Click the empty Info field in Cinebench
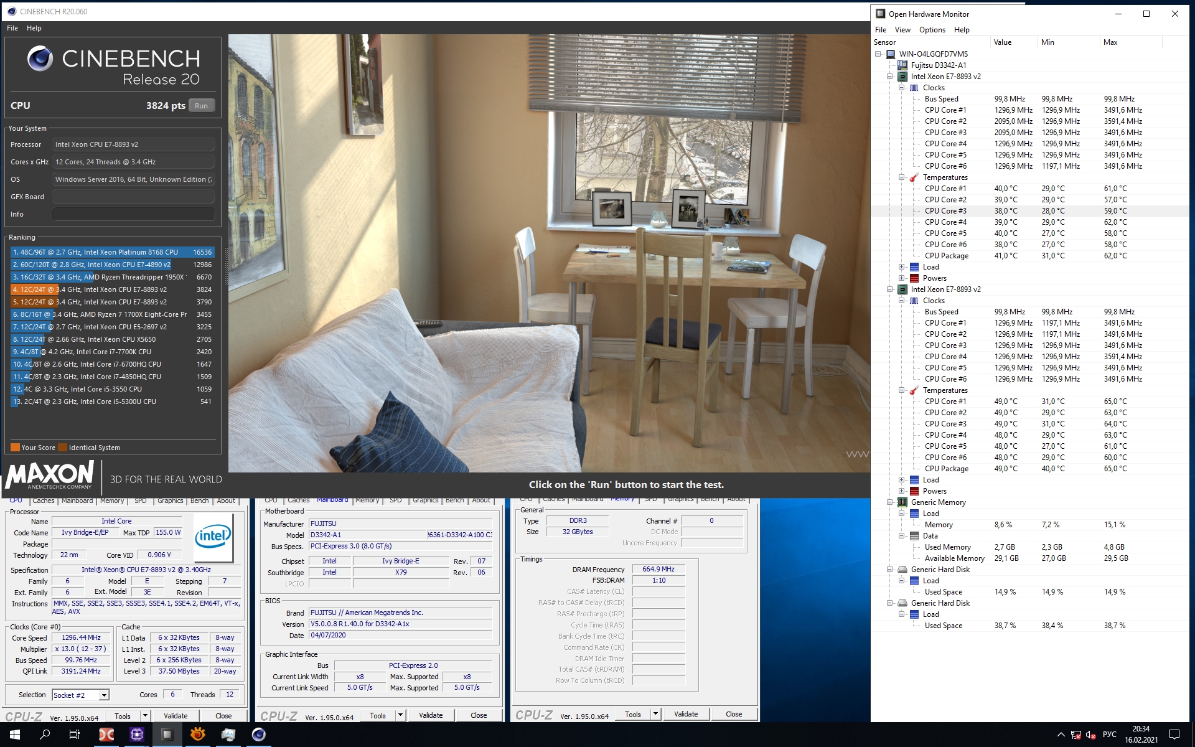The height and width of the screenshot is (747, 1195). [133, 214]
